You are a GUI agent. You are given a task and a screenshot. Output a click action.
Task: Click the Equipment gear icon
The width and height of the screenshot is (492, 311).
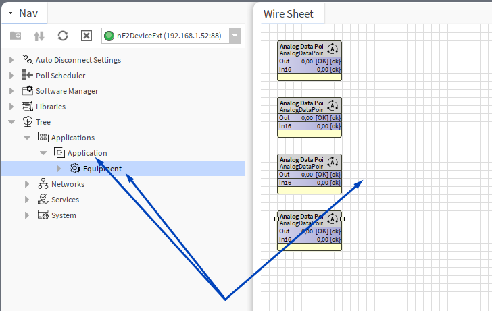(x=74, y=169)
